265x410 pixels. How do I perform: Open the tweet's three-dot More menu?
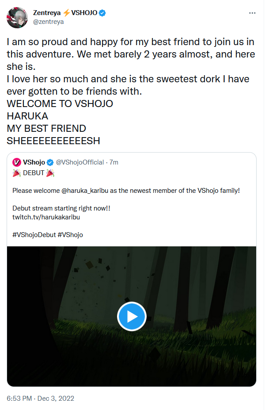252,13
